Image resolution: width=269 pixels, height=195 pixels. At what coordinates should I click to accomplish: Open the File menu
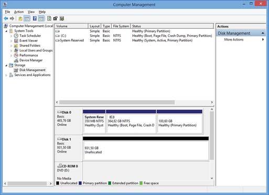tap(7, 12)
